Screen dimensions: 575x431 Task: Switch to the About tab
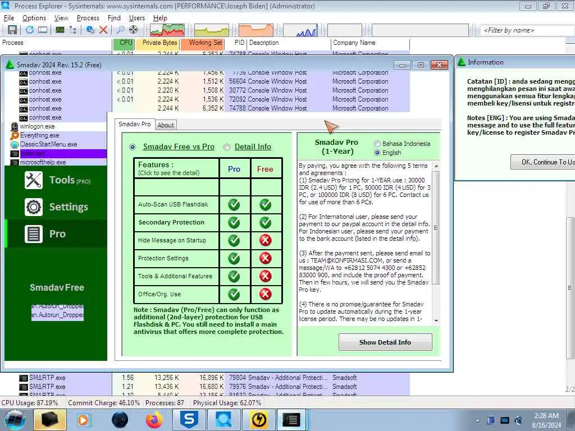[166, 125]
